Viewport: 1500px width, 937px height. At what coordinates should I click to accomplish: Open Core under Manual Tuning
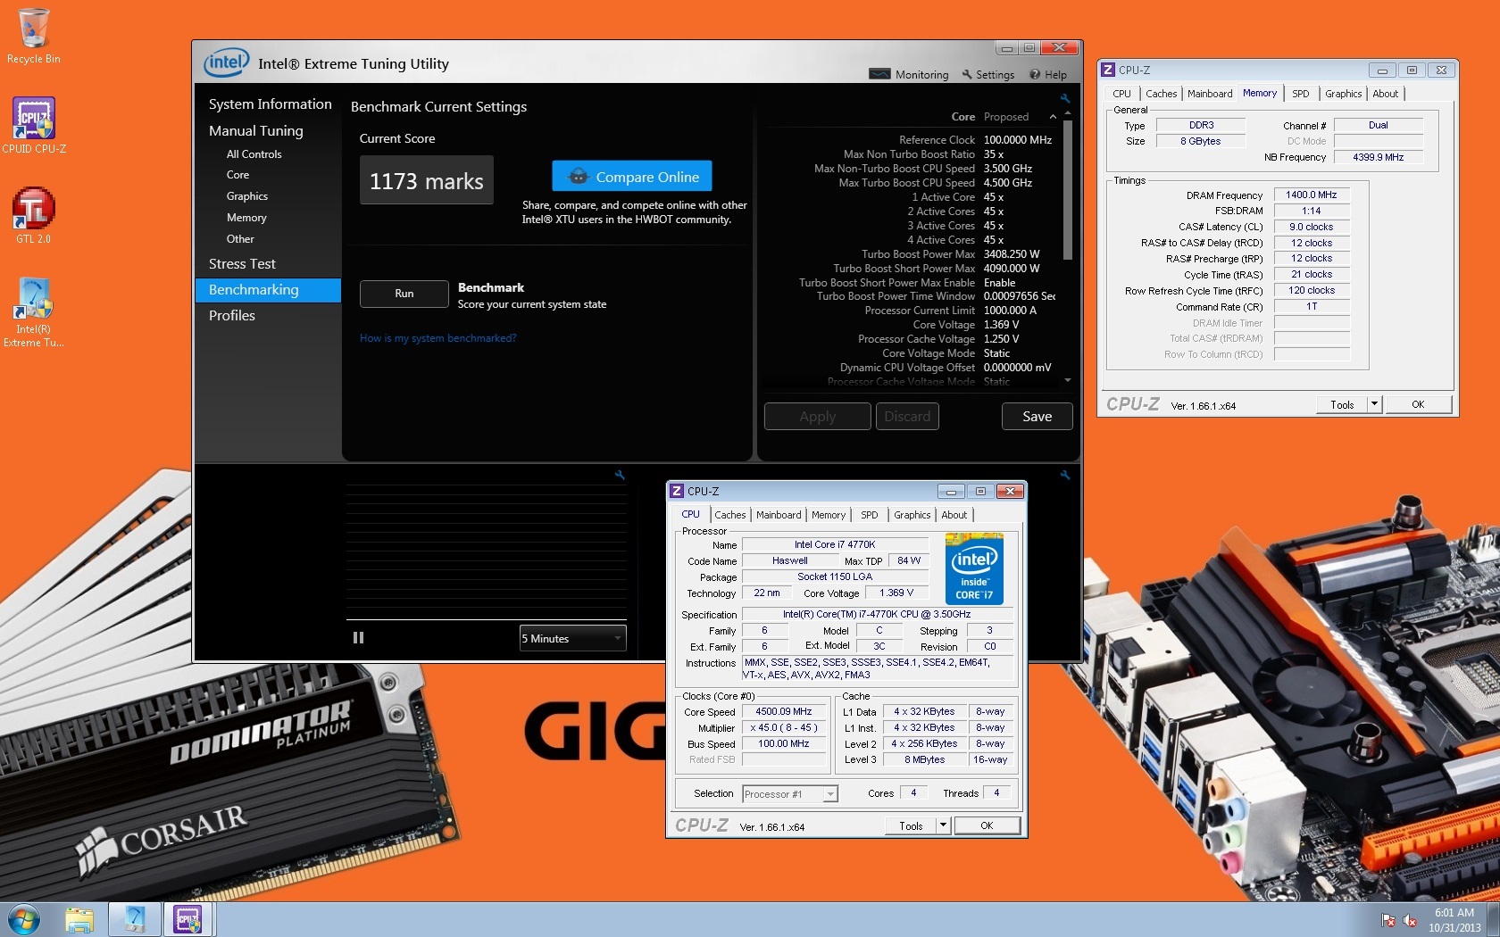(x=237, y=175)
